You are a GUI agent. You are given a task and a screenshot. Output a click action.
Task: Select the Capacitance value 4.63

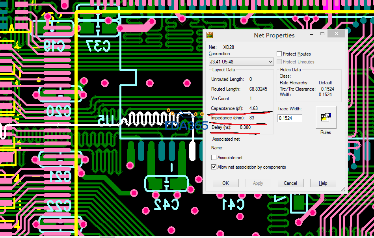(253, 108)
